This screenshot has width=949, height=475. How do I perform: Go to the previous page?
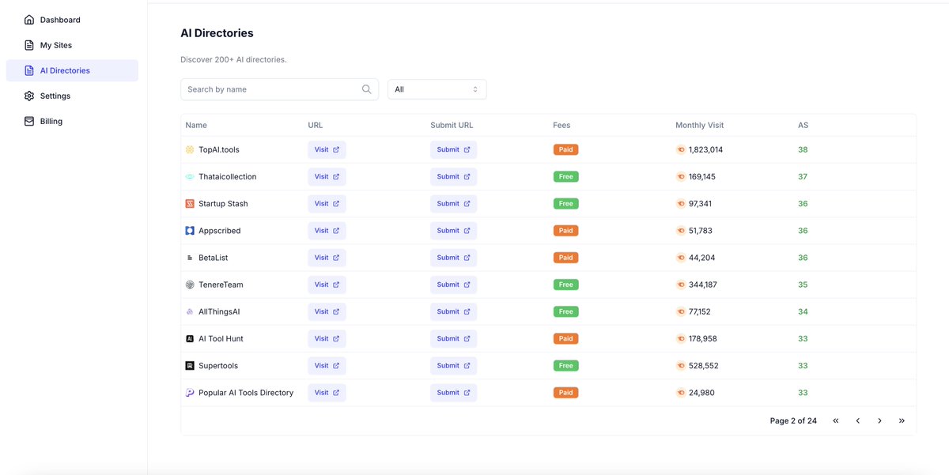[x=857, y=420]
